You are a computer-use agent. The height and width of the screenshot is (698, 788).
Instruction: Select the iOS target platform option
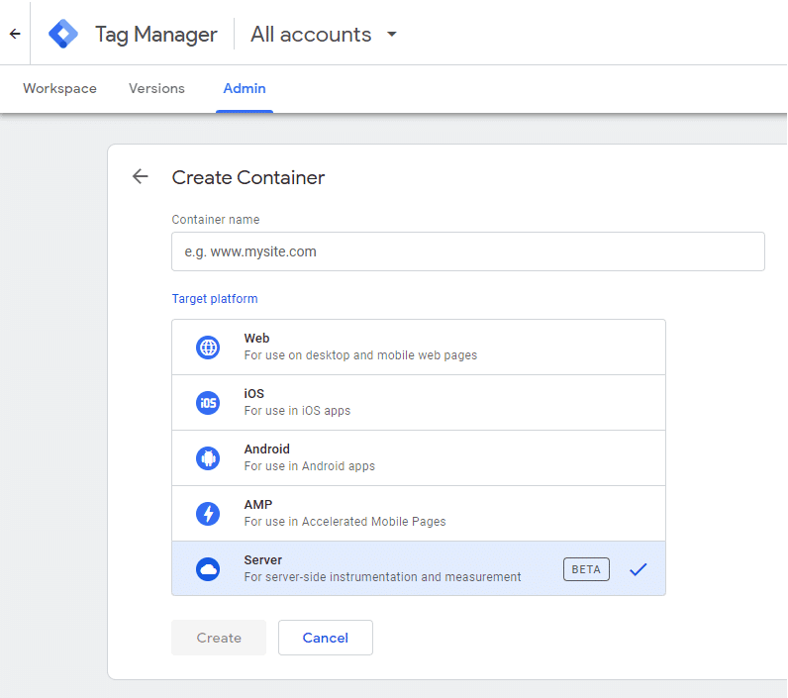click(x=418, y=403)
